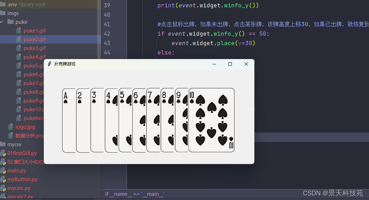The height and width of the screenshot is (200, 369).
Task: Close the 扑克牌游戏 window
Action: pyautogui.click(x=246, y=64)
